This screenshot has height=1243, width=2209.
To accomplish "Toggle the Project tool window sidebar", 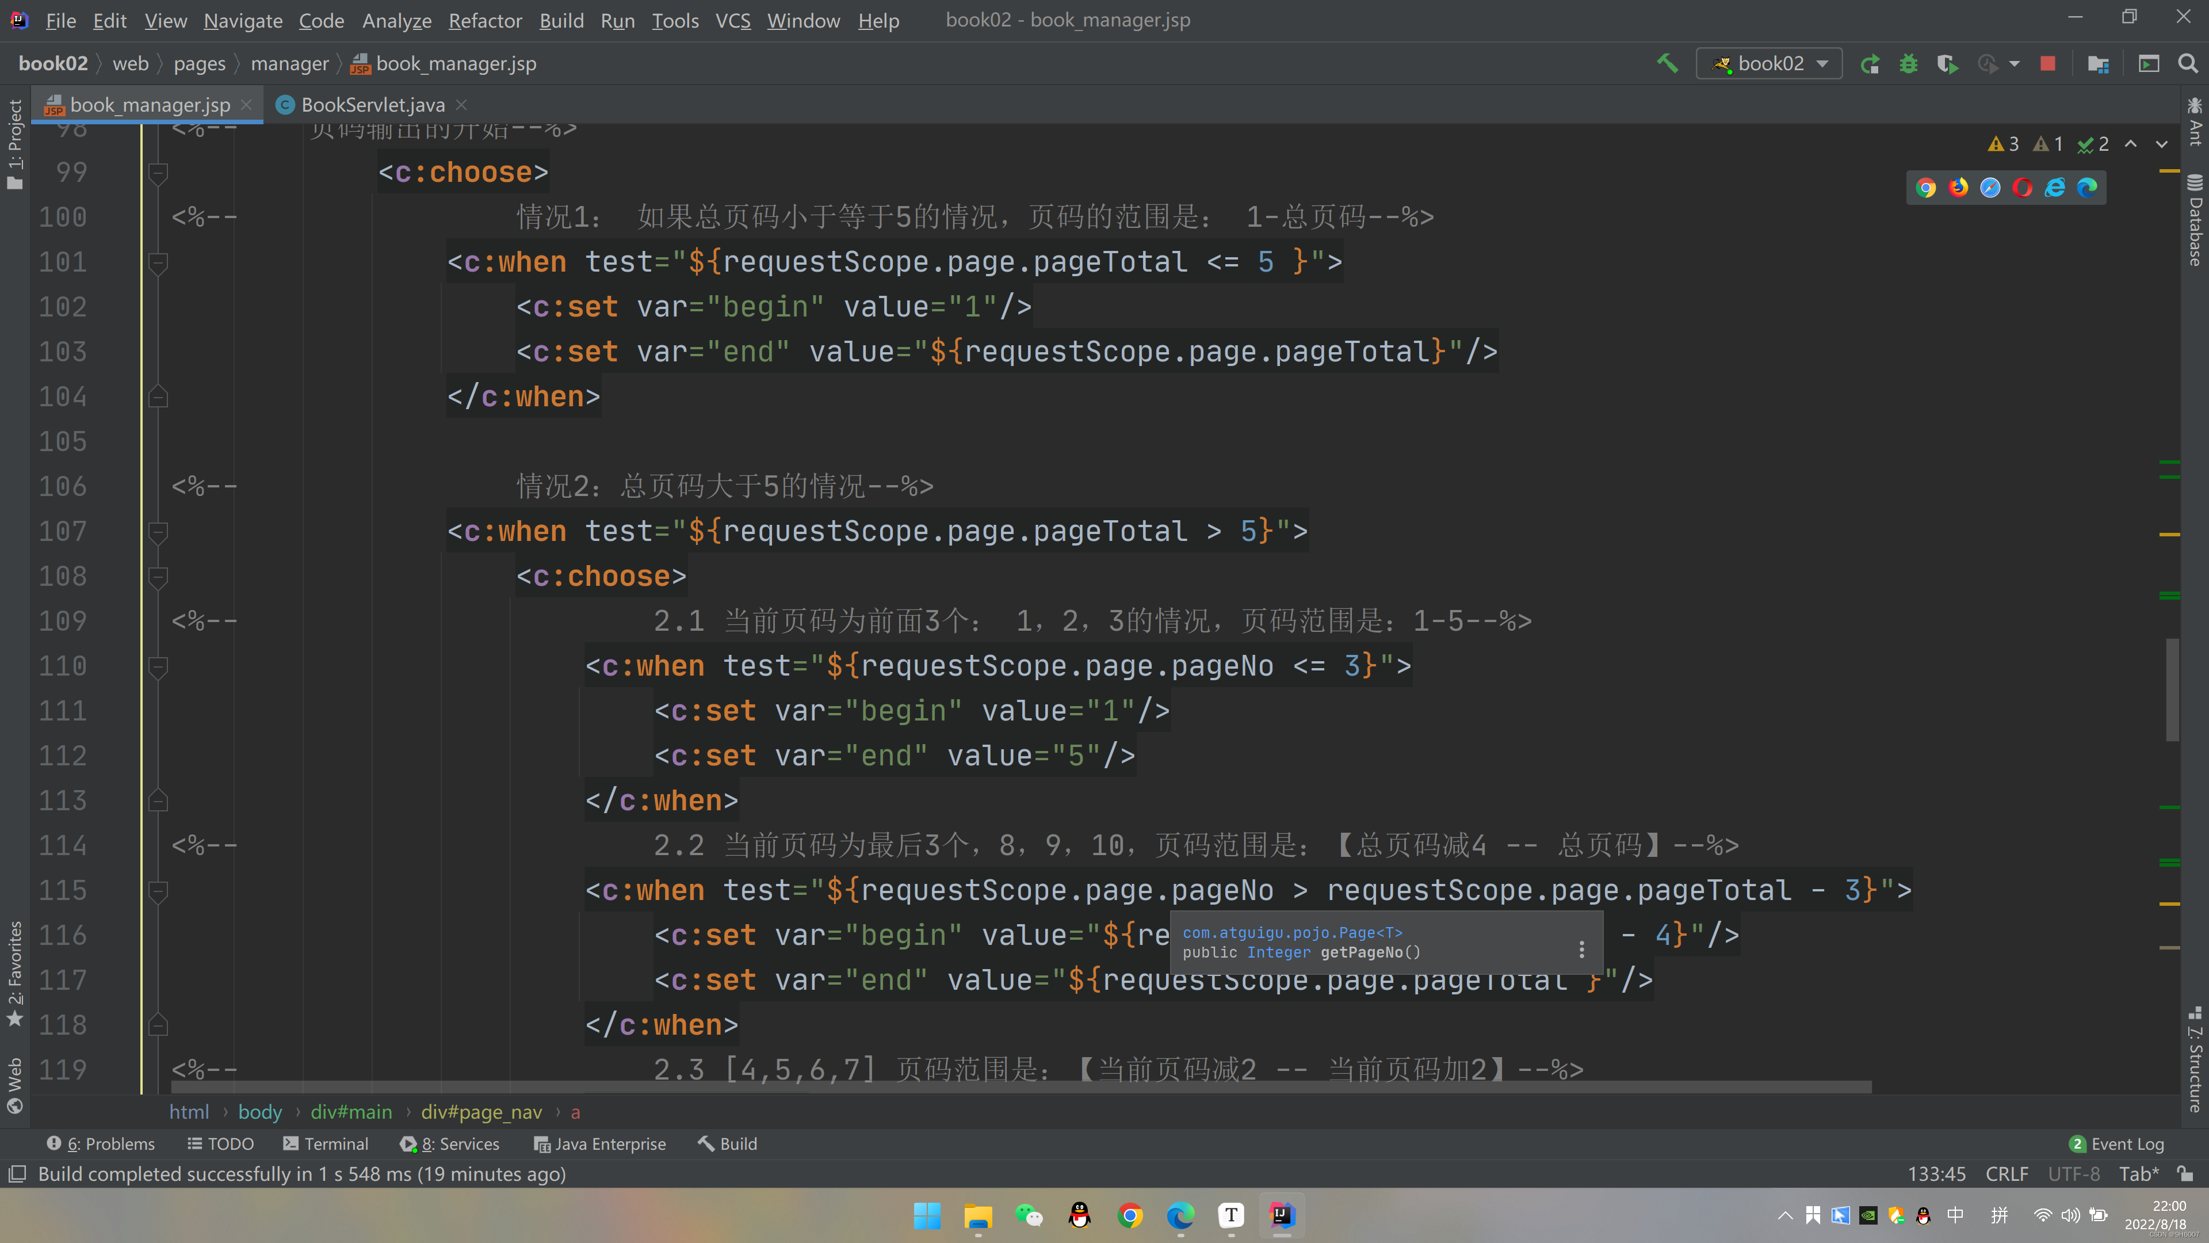I will pos(14,142).
